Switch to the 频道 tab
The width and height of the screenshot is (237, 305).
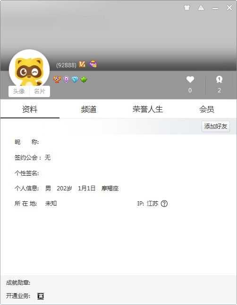pos(89,109)
